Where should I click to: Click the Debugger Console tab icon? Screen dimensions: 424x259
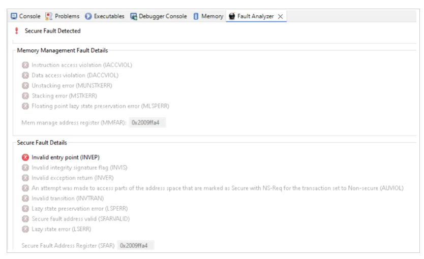tap(134, 16)
